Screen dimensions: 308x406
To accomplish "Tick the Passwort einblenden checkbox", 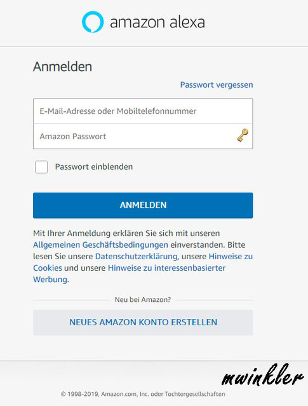I will [41, 166].
